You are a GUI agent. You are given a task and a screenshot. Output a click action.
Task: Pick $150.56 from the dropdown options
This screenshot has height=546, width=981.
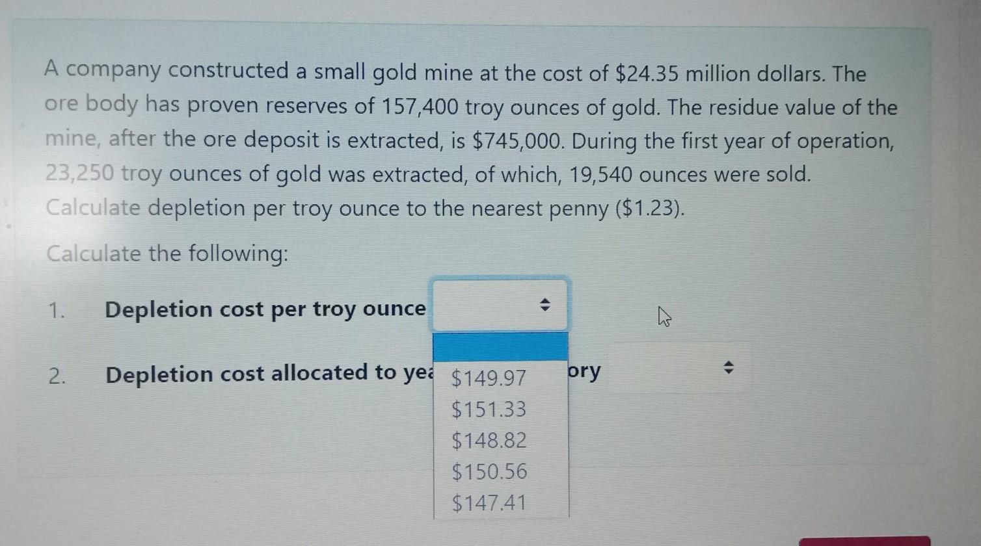tap(488, 472)
